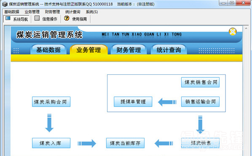Image resolution: width=252 pixels, height=156 pixels.
Task: Switch to the 统计查询 tab
Action: tap(169, 50)
